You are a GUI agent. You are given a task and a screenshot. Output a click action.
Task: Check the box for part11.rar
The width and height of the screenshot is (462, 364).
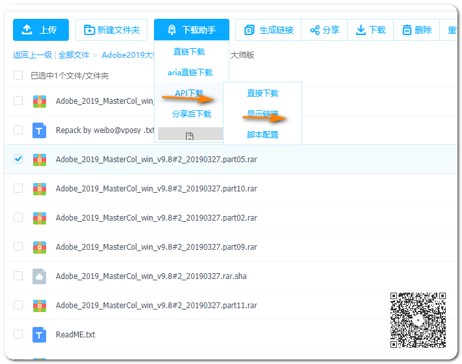point(18,305)
